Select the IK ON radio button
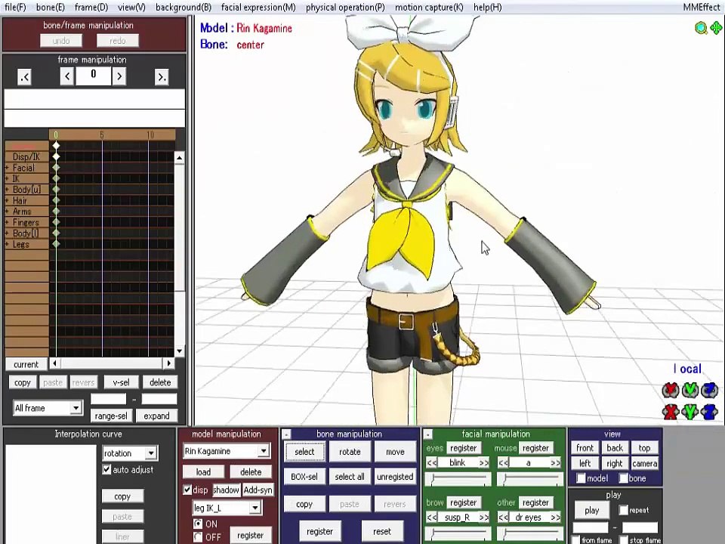725x544 pixels. [198, 524]
